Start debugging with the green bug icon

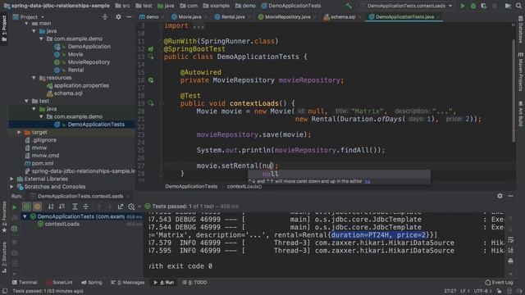coord(473,6)
